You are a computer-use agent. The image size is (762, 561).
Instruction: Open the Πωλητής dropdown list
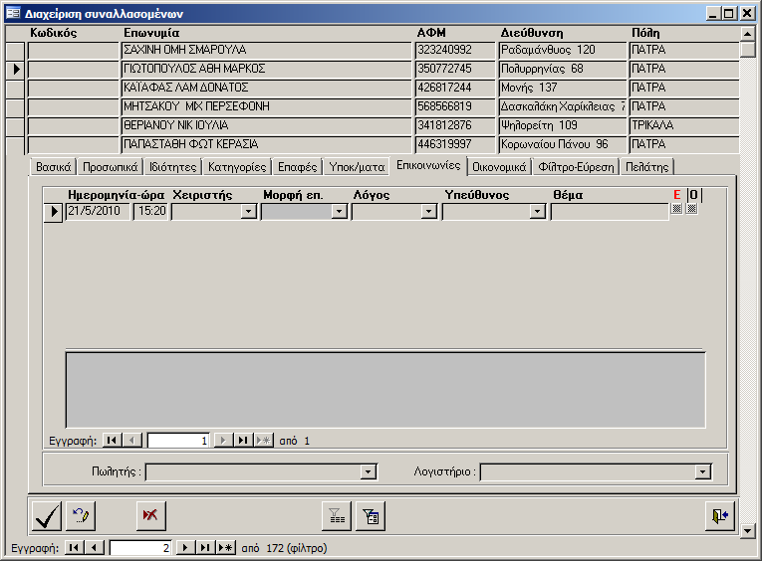coord(369,472)
